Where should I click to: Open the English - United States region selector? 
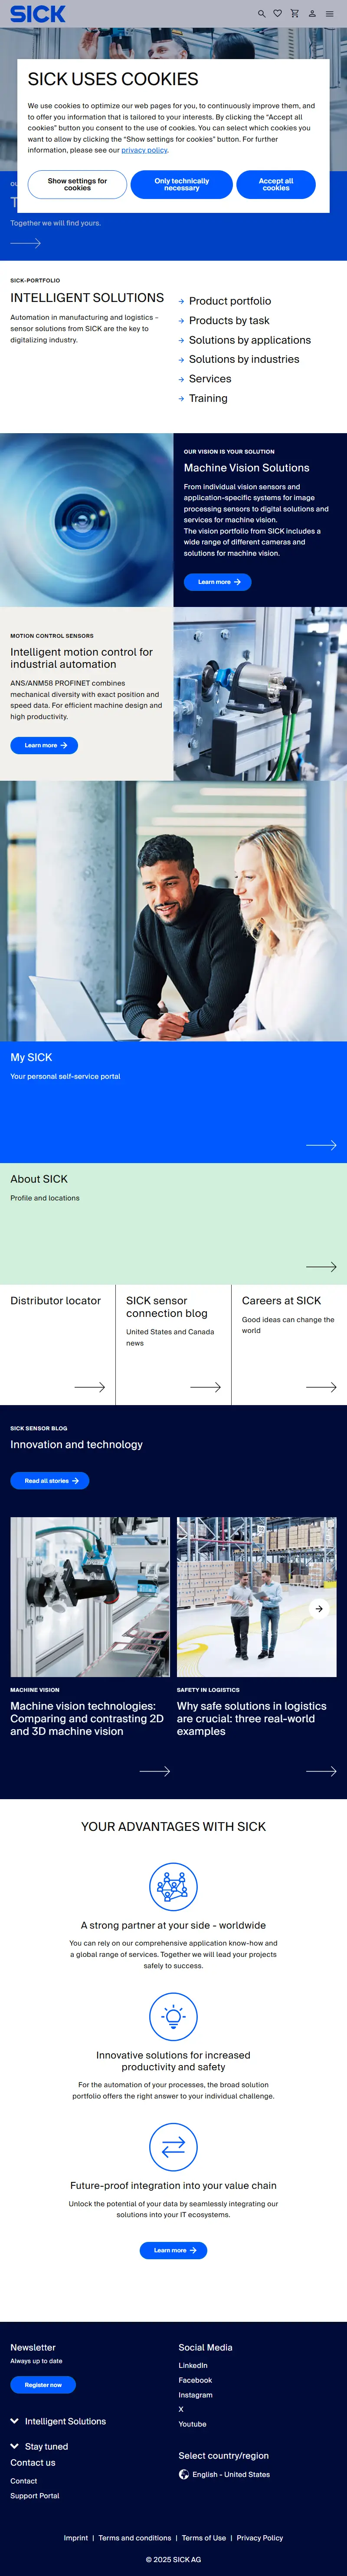click(224, 2474)
